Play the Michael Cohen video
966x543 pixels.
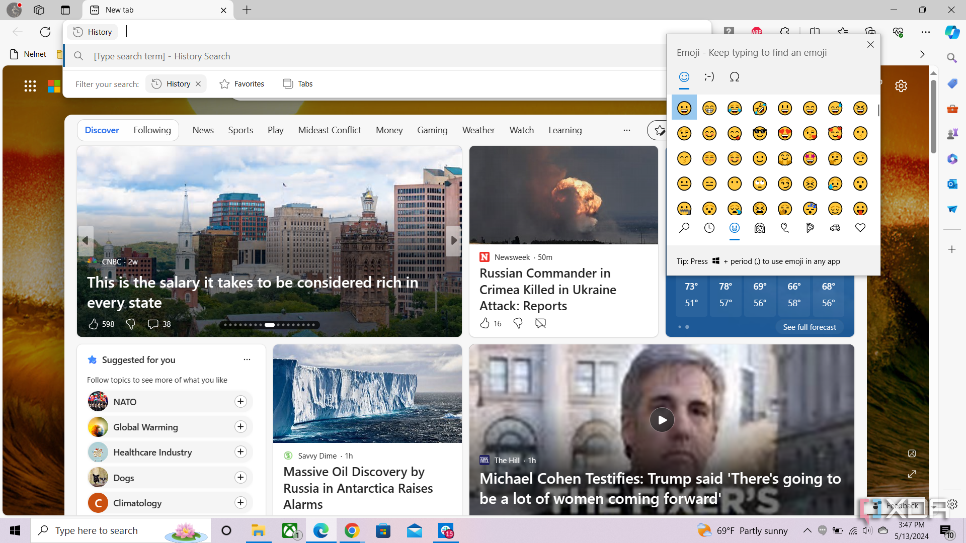tap(662, 420)
